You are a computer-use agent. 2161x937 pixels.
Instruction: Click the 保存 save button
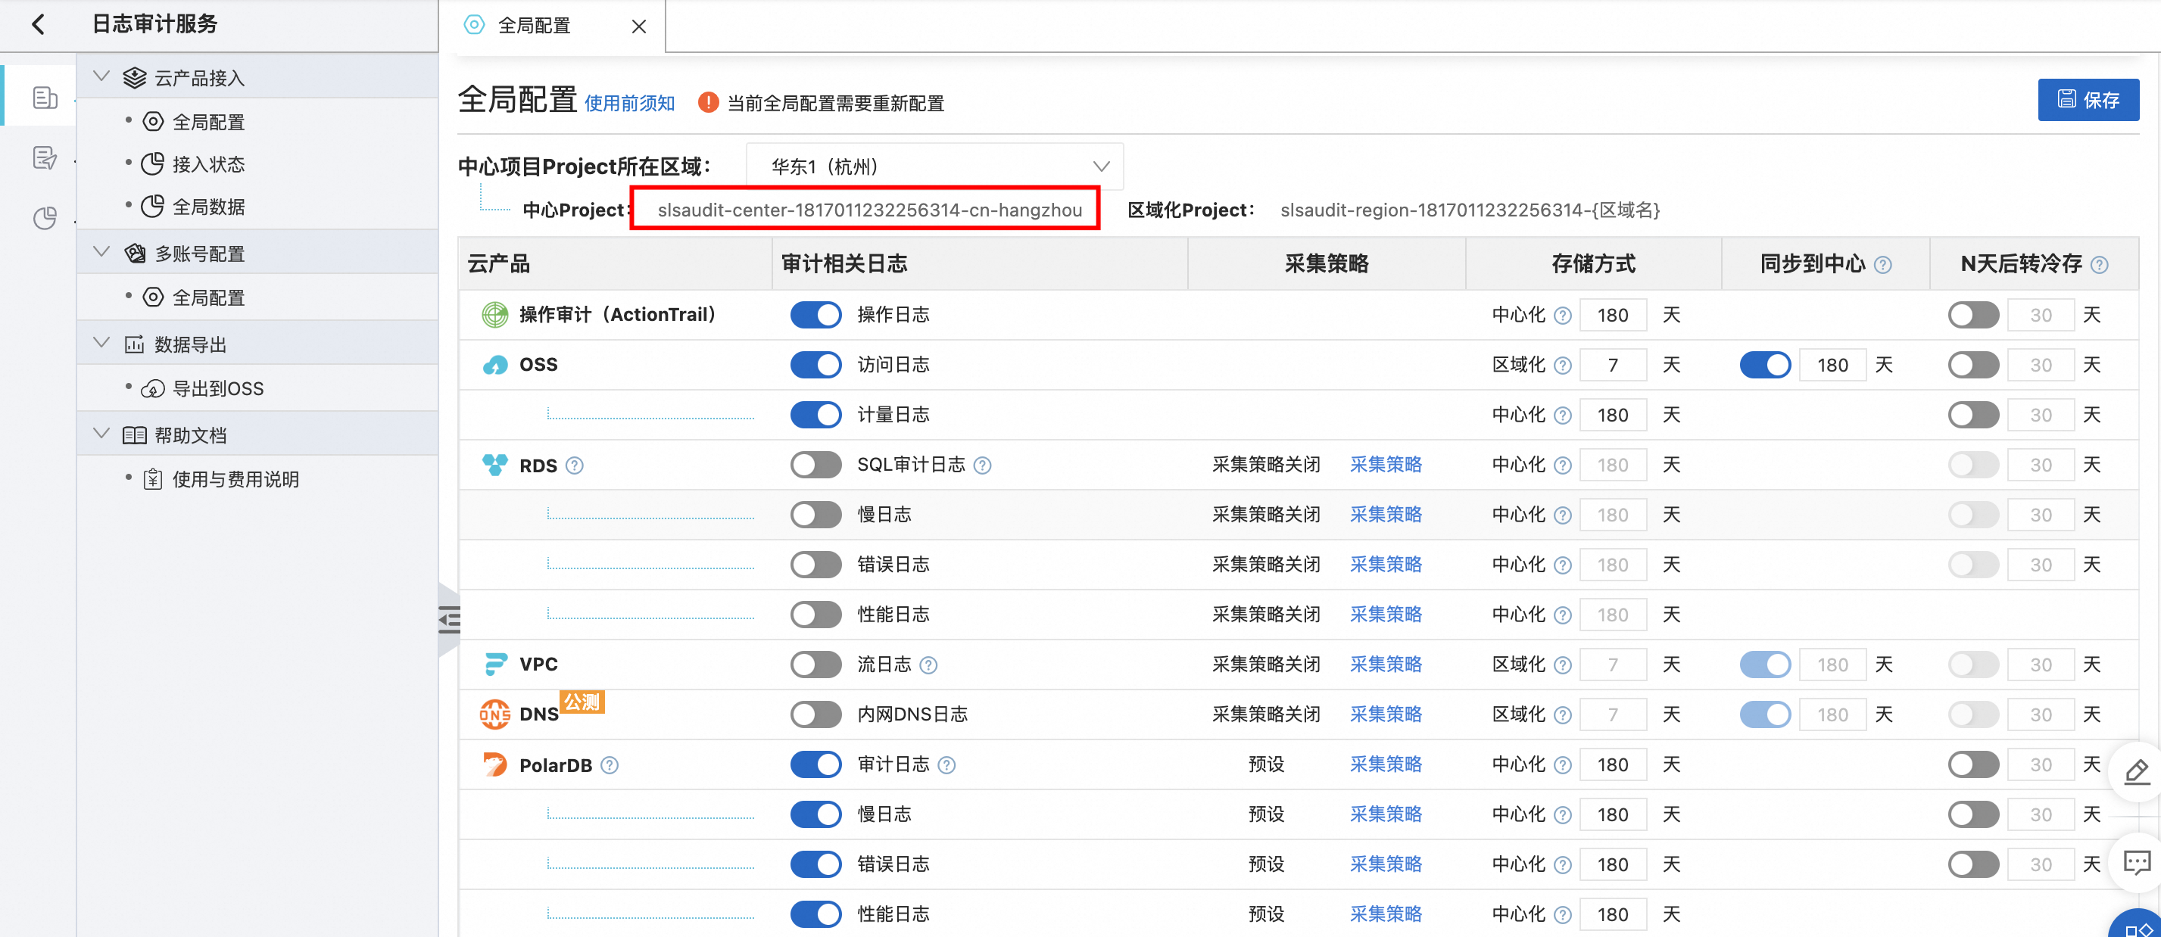tap(2088, 100)
